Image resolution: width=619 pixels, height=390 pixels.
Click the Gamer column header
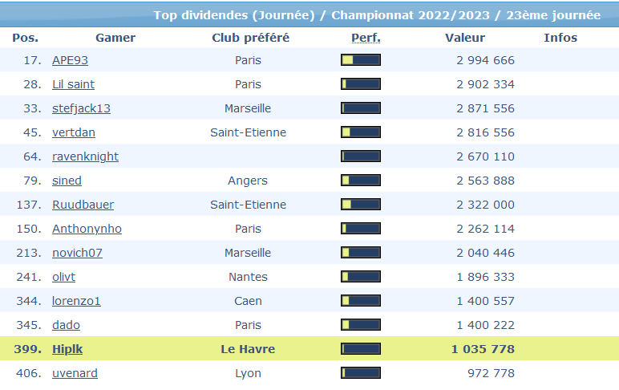click(x=115, y=38)
